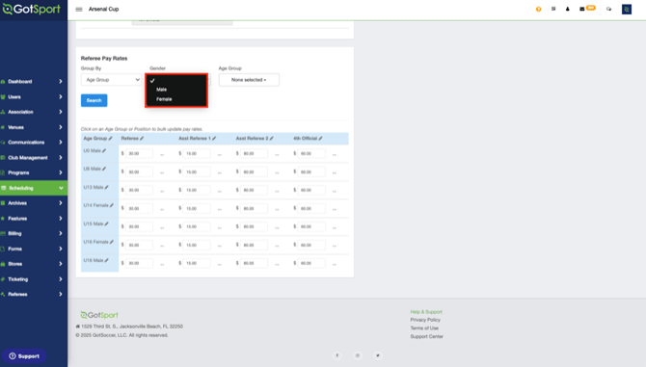Expand the Club Management sidebar item

[x=34, y=158]
